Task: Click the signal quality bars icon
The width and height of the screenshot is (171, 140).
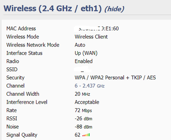Action: pos(86,135)
